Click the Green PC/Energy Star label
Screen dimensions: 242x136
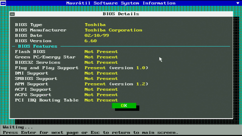[45, 57]
